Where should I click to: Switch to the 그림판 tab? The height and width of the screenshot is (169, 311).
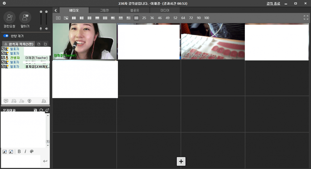104,10
